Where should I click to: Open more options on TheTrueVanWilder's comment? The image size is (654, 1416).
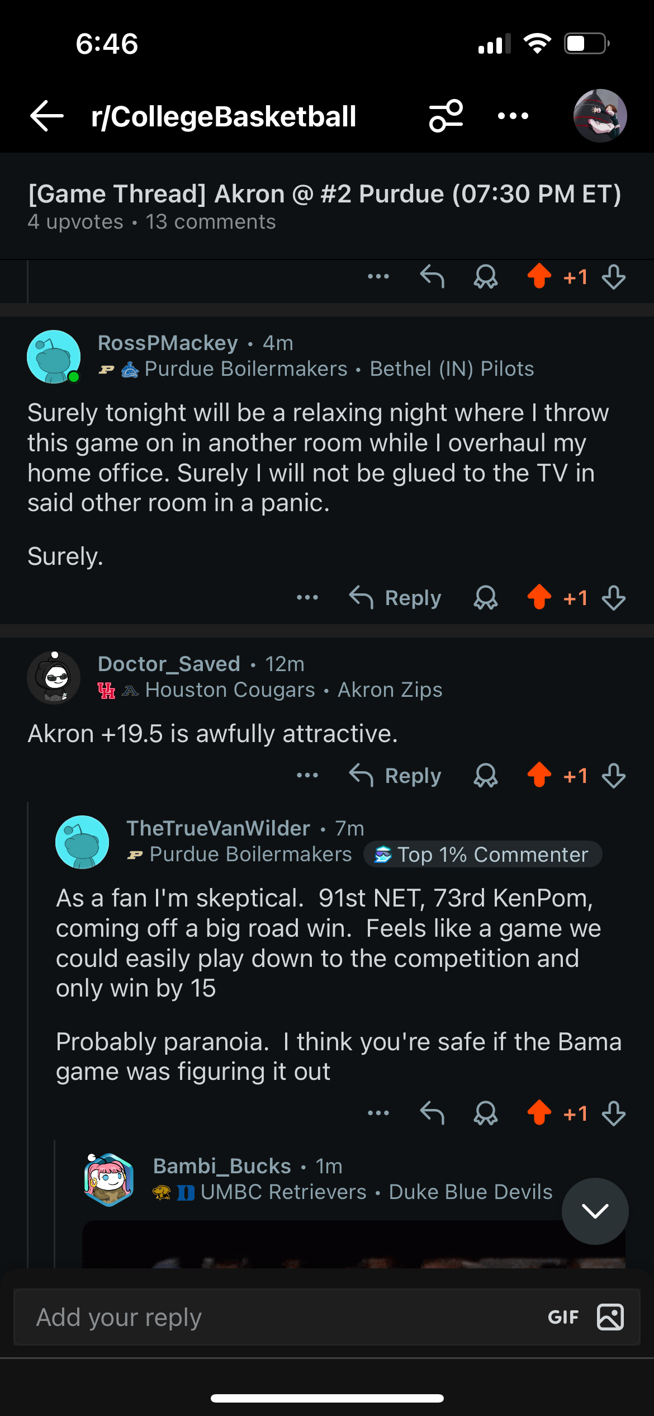(378, 1113)
